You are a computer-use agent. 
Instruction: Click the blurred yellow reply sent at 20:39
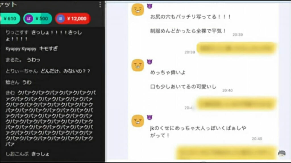point(236,48)
